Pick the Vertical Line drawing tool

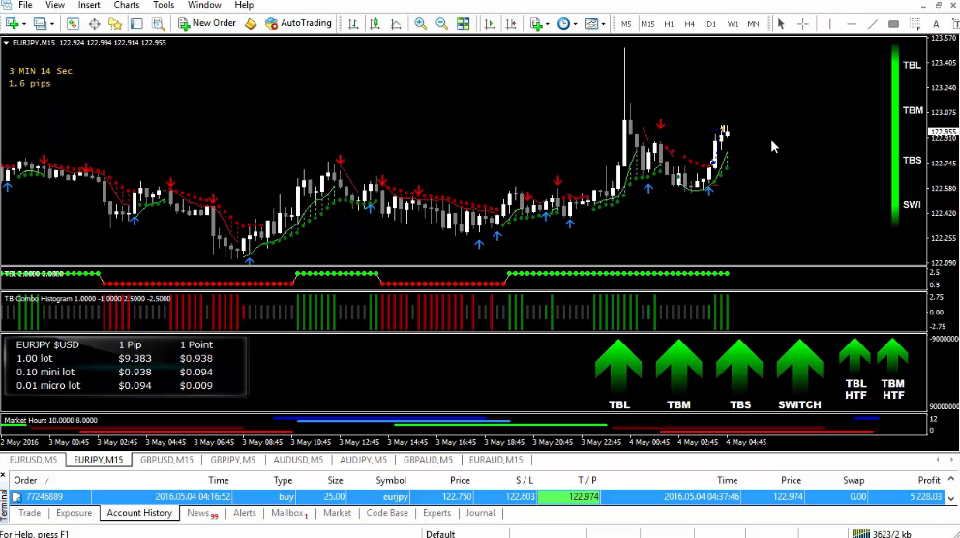click(829, 24)
